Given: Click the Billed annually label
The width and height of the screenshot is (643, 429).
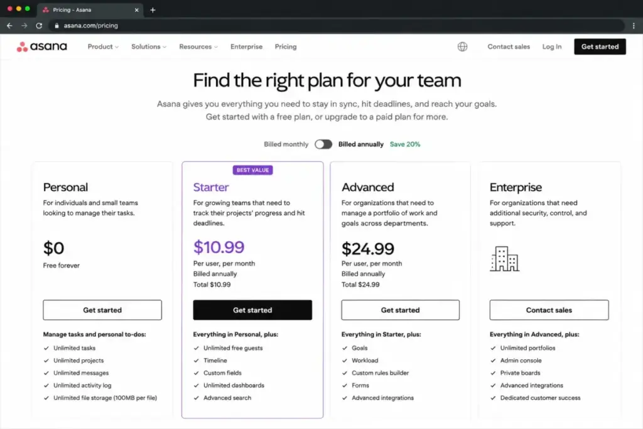Looking at the screenshot, I should coord(361,144).
